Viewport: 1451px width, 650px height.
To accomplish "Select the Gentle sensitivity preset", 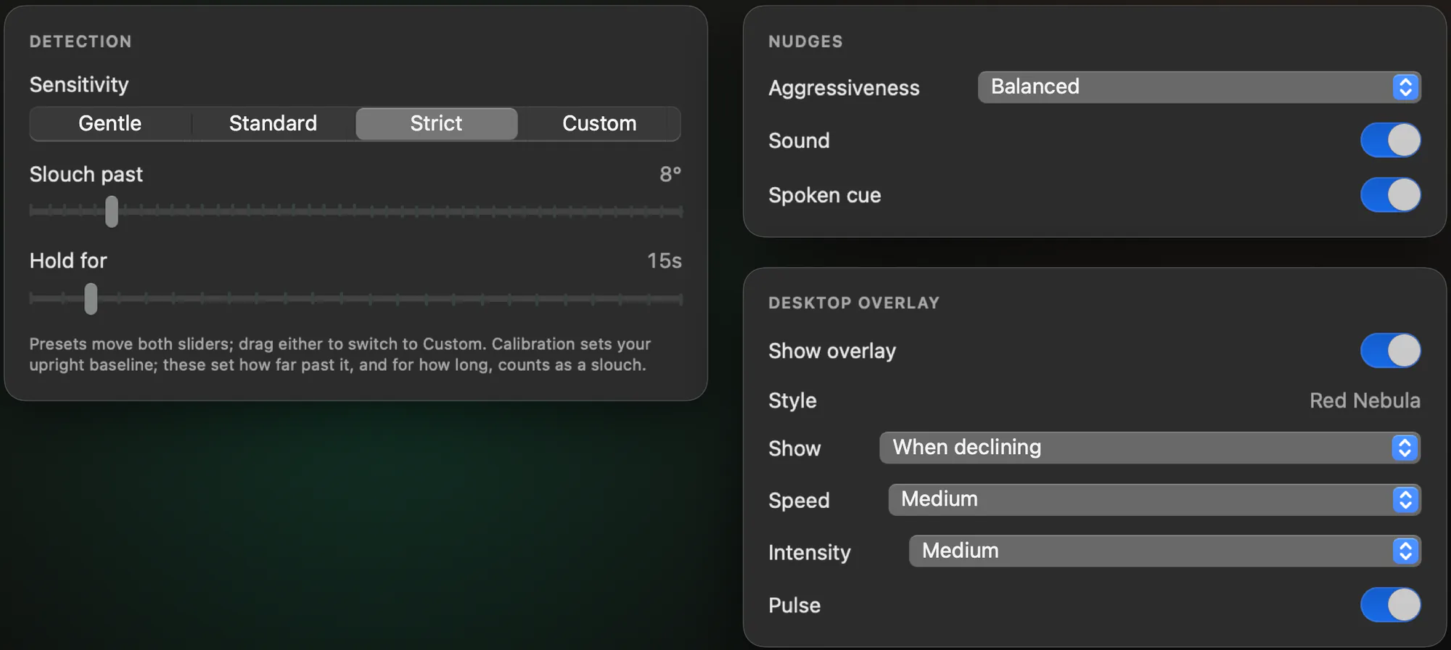I will (110, 123).
